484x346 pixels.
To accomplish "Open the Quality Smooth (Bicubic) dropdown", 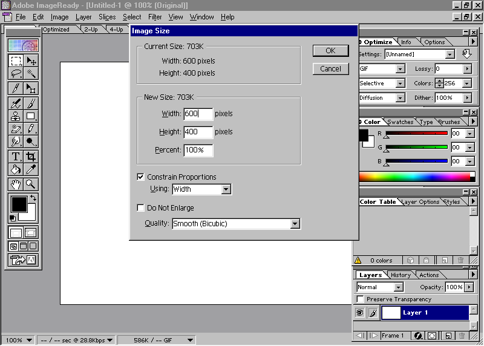I will 236,224.
